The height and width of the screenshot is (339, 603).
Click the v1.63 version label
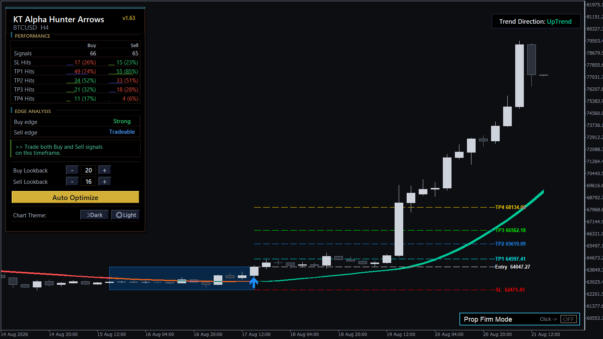pyautogui.click(x=129, y=18)
